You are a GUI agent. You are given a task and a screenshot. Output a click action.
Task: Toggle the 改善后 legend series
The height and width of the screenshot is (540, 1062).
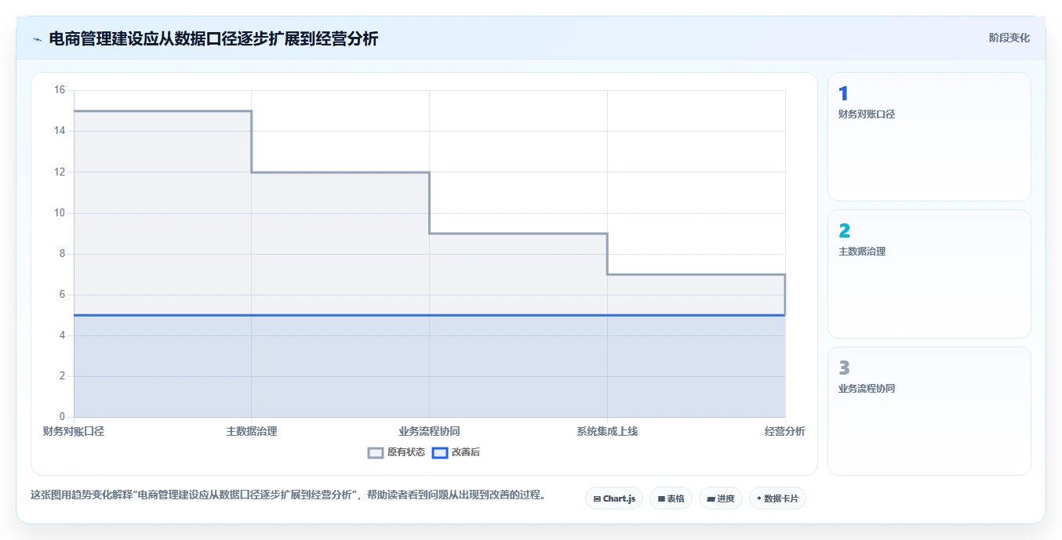coord(456,452)
